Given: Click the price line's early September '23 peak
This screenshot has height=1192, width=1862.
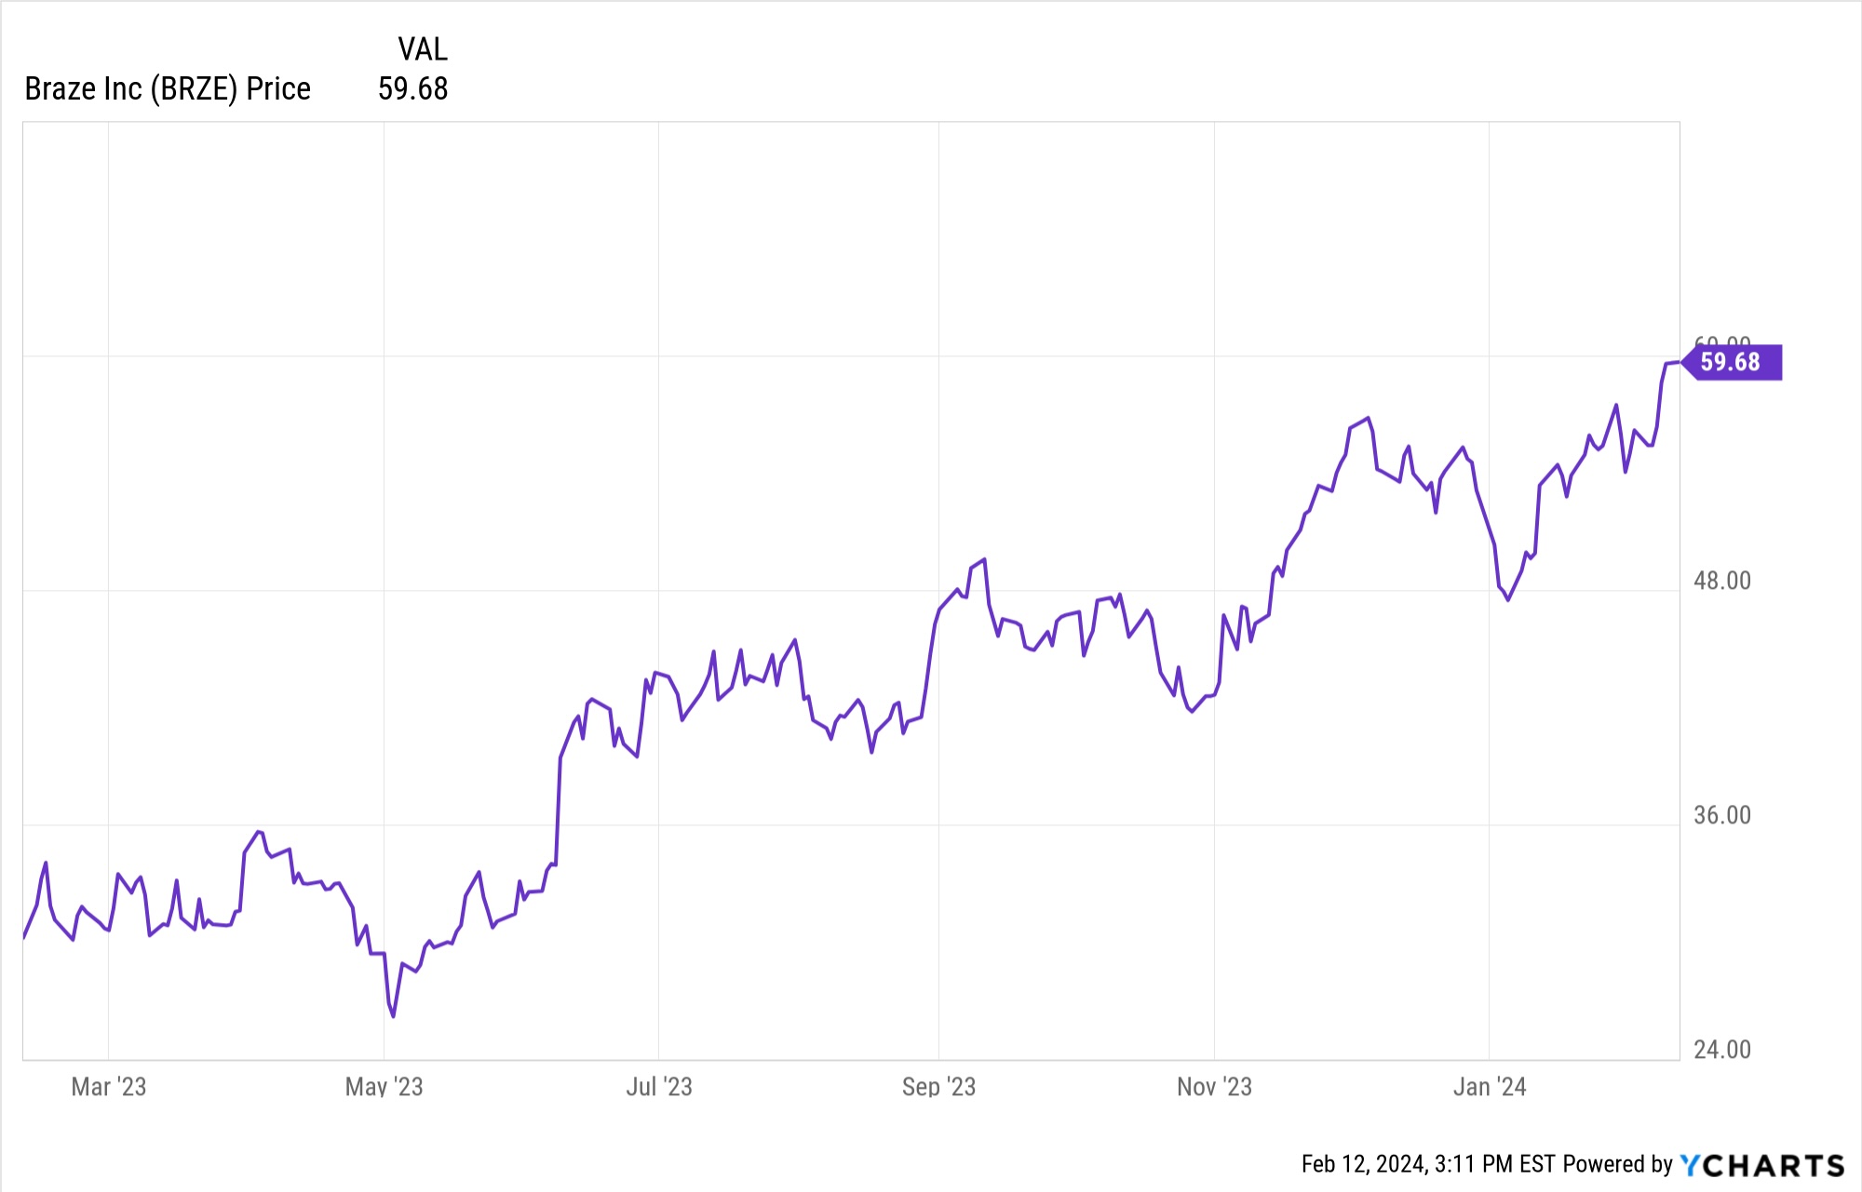Looking at the screenshot, I should click(x=984, y=559).
